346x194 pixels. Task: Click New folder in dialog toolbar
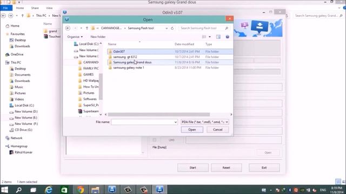click(98, 37)
